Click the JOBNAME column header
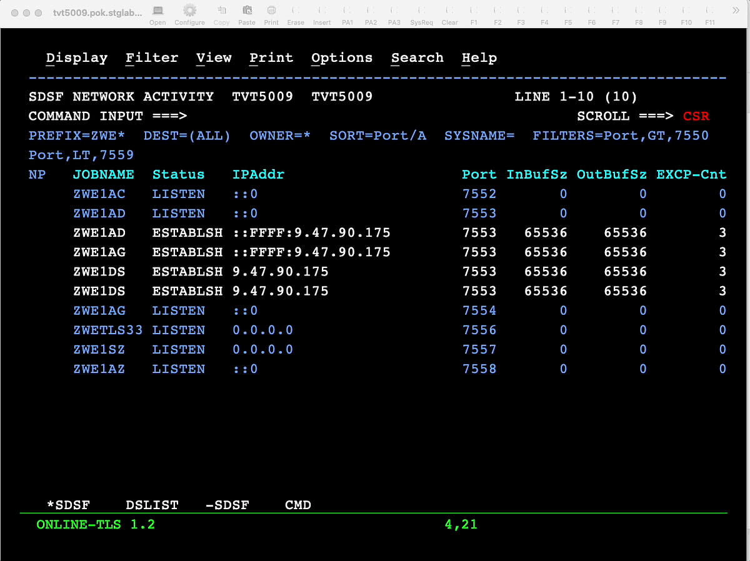The height and width of the screenshot is (561, 750). coord(103,175)
